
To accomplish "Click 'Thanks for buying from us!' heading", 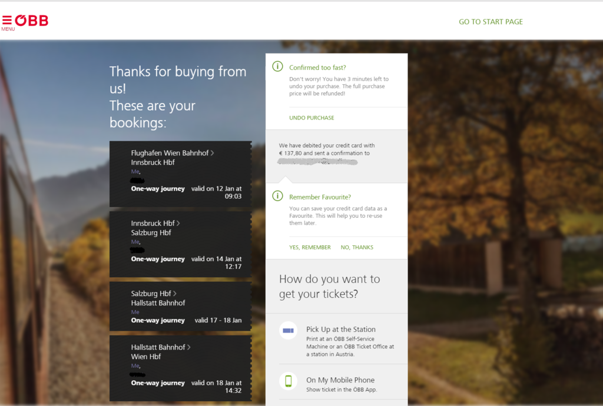I will click(178, 80).
